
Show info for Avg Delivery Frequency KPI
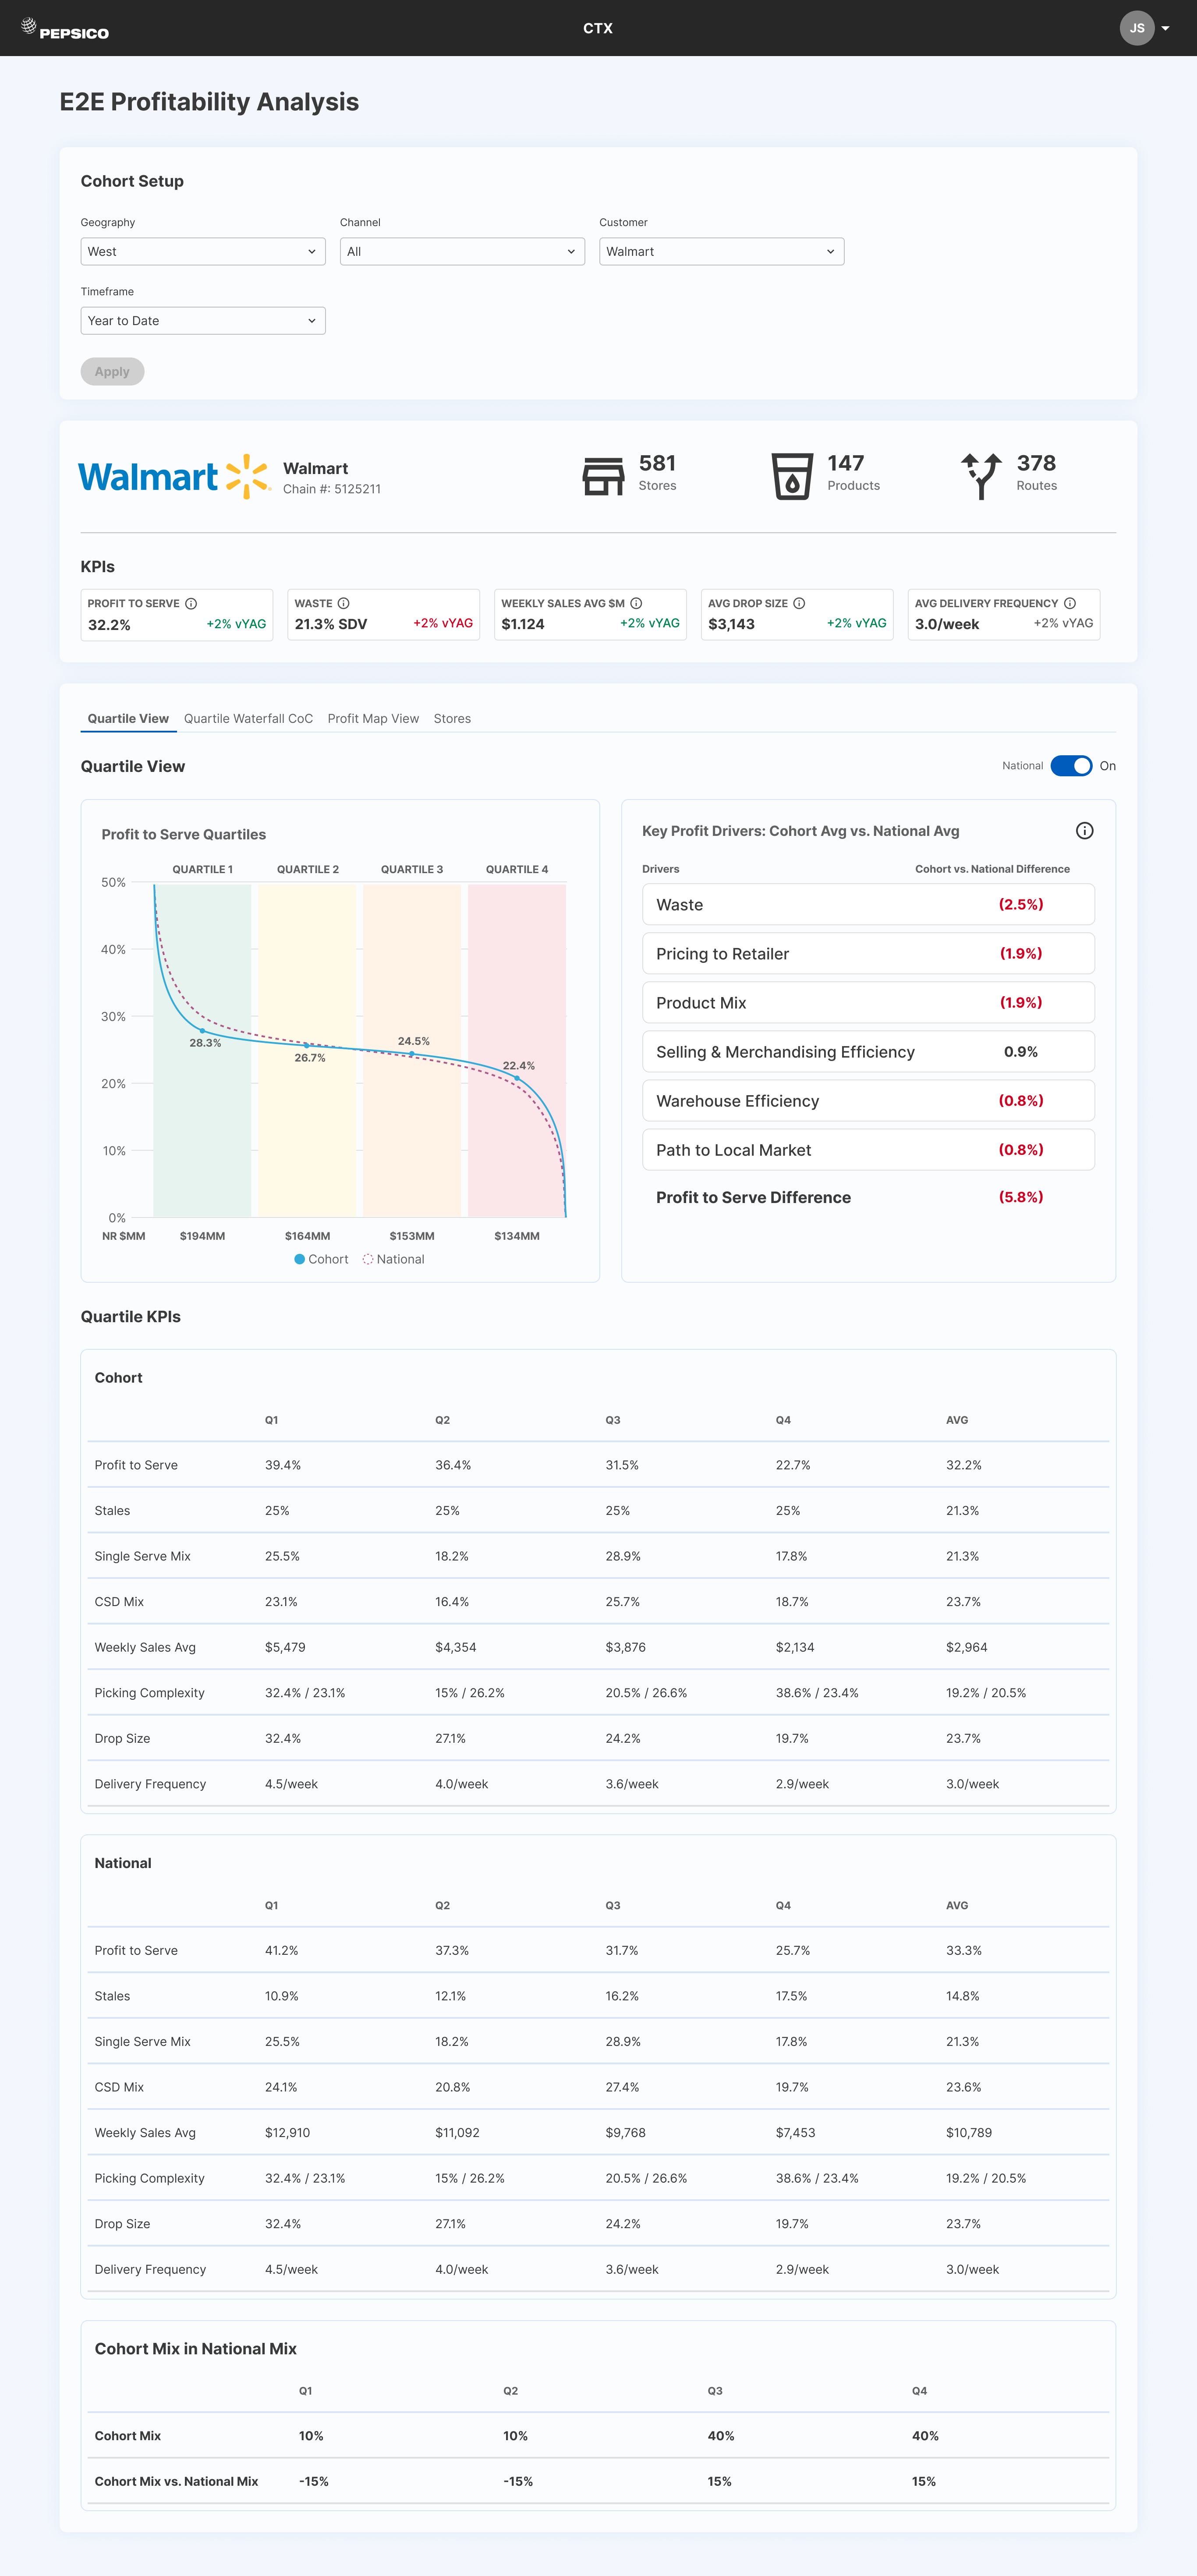click(x=1070, y=603)
